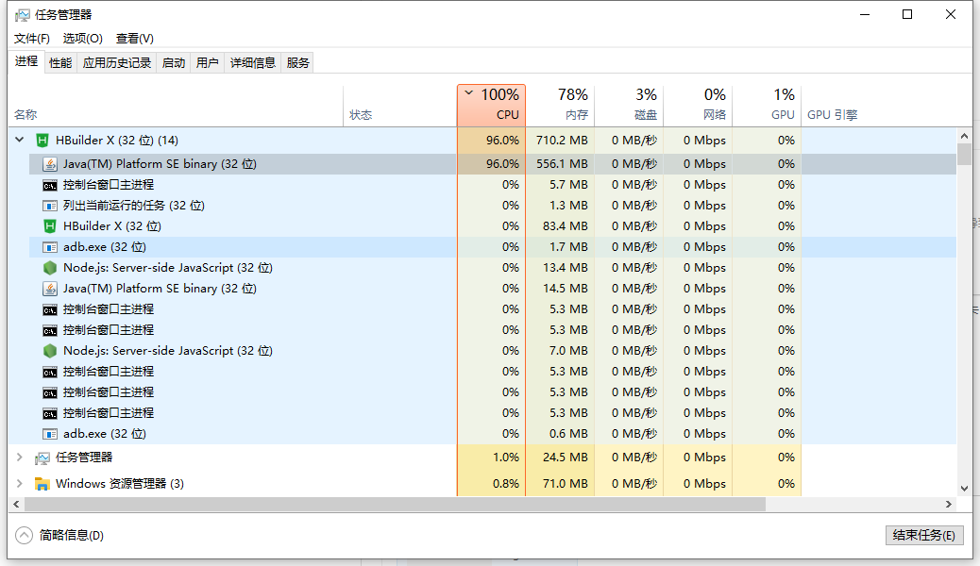
Task: Open the 文件(F) menu
Action: point(32,39)
